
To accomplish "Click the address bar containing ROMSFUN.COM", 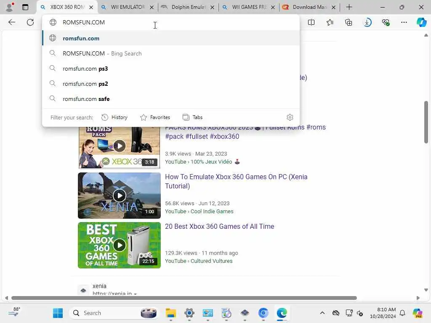I will (x=170, y=22).
